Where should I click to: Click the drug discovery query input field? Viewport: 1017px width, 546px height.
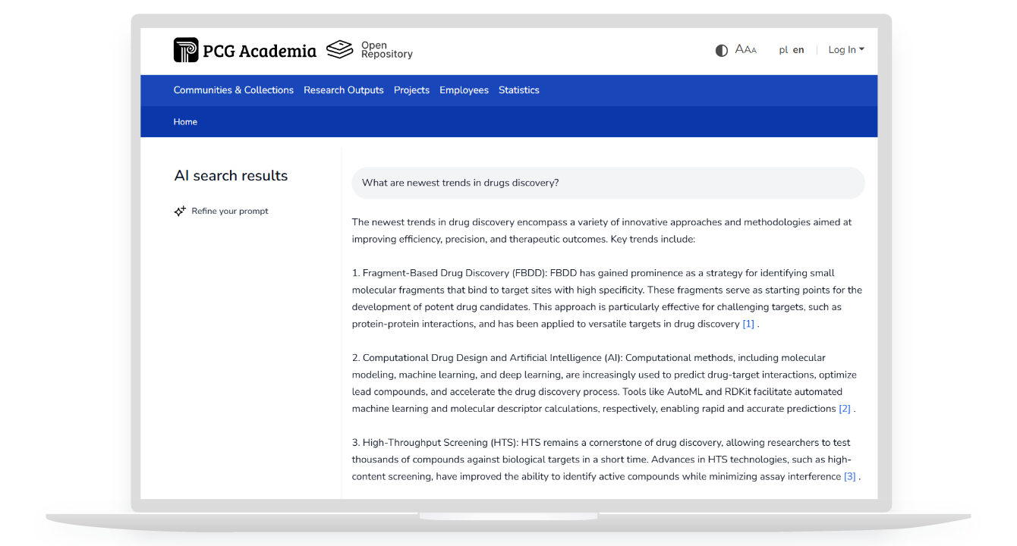(607, 183)
